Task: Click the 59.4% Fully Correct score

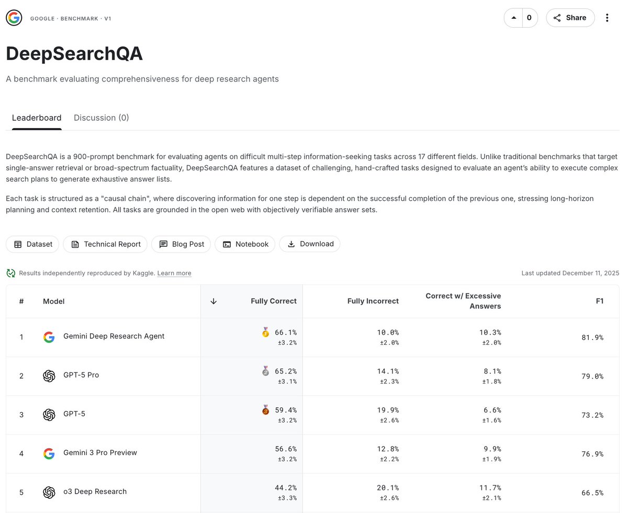Action: coord(286,410)
